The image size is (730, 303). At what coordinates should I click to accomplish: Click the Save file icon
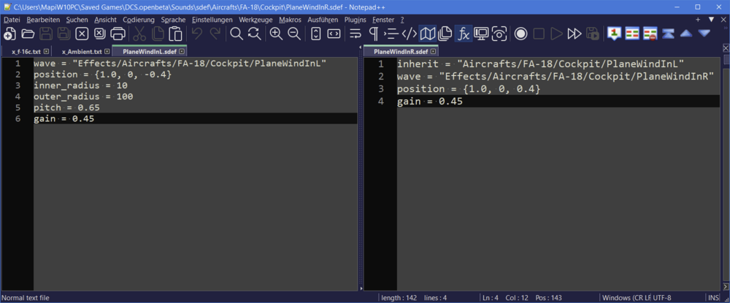tap(45, 34)
